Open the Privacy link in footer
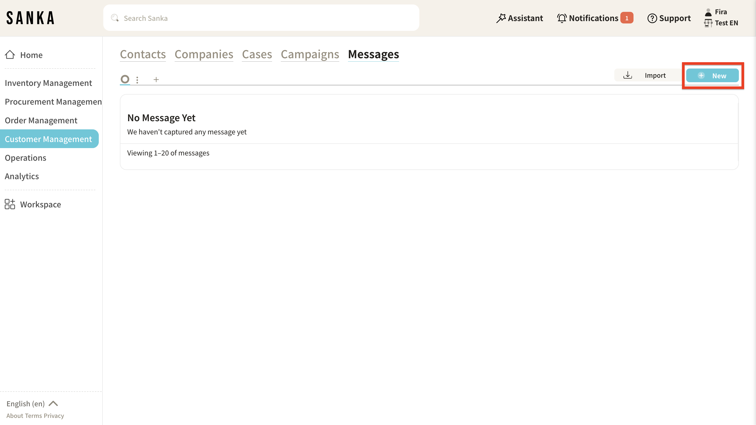This screenshot has height=425, width=756. point(54,416)
